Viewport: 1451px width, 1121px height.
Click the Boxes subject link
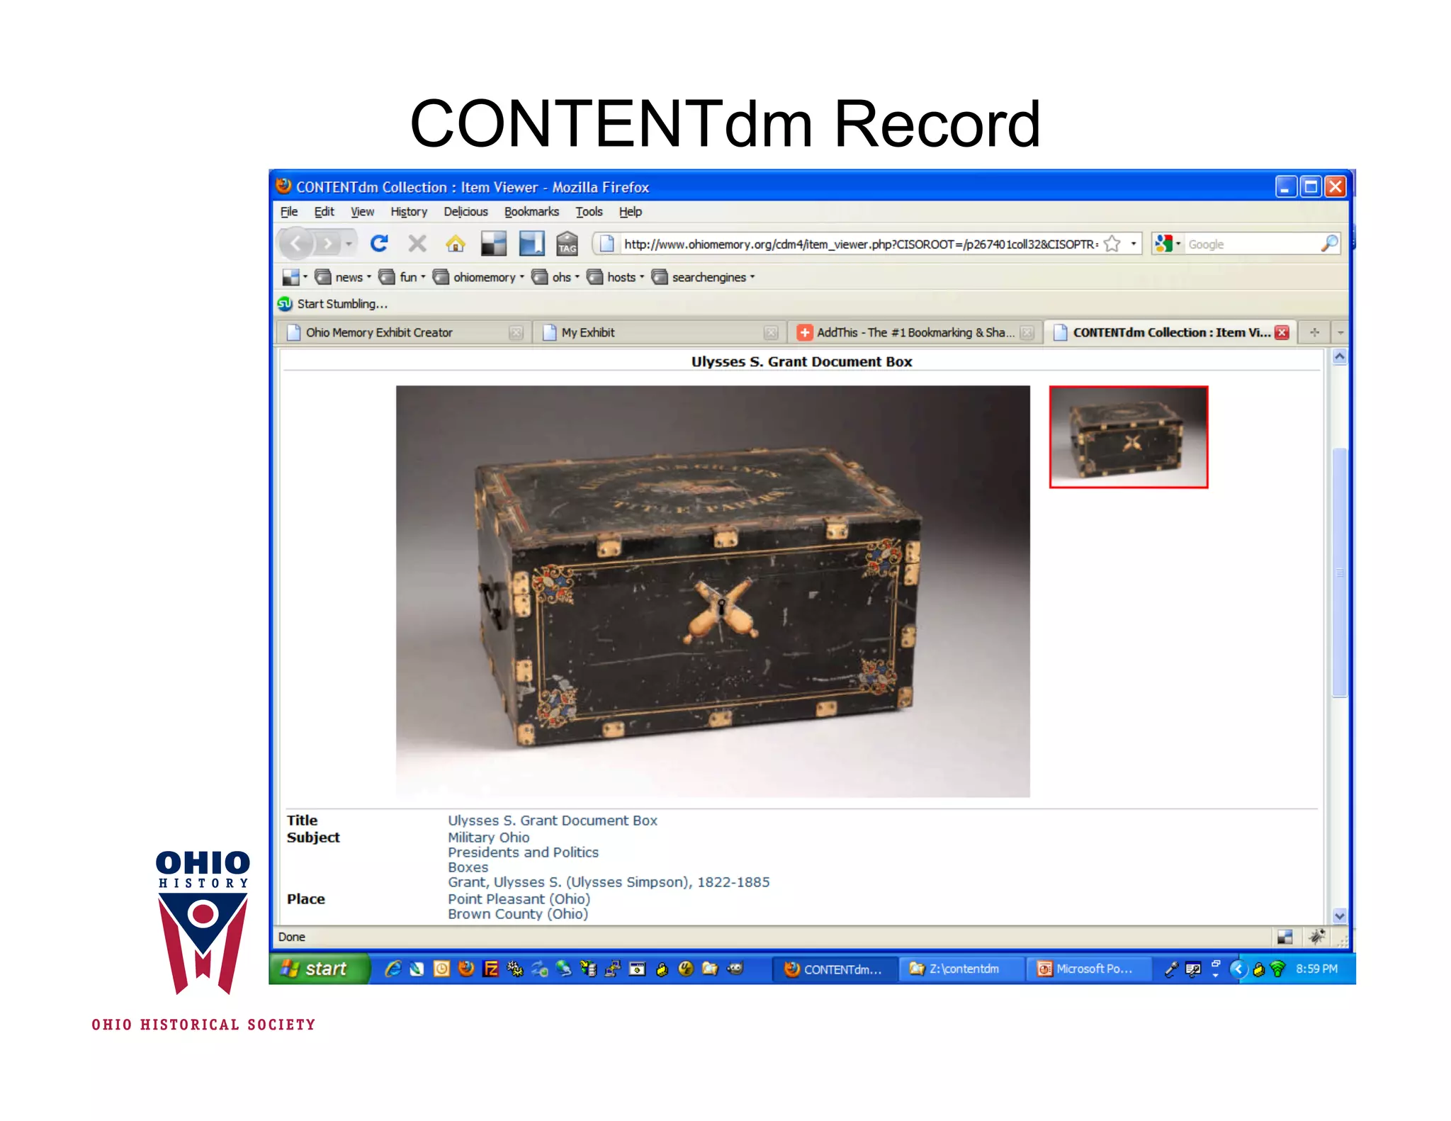click(x=468, y=867)
